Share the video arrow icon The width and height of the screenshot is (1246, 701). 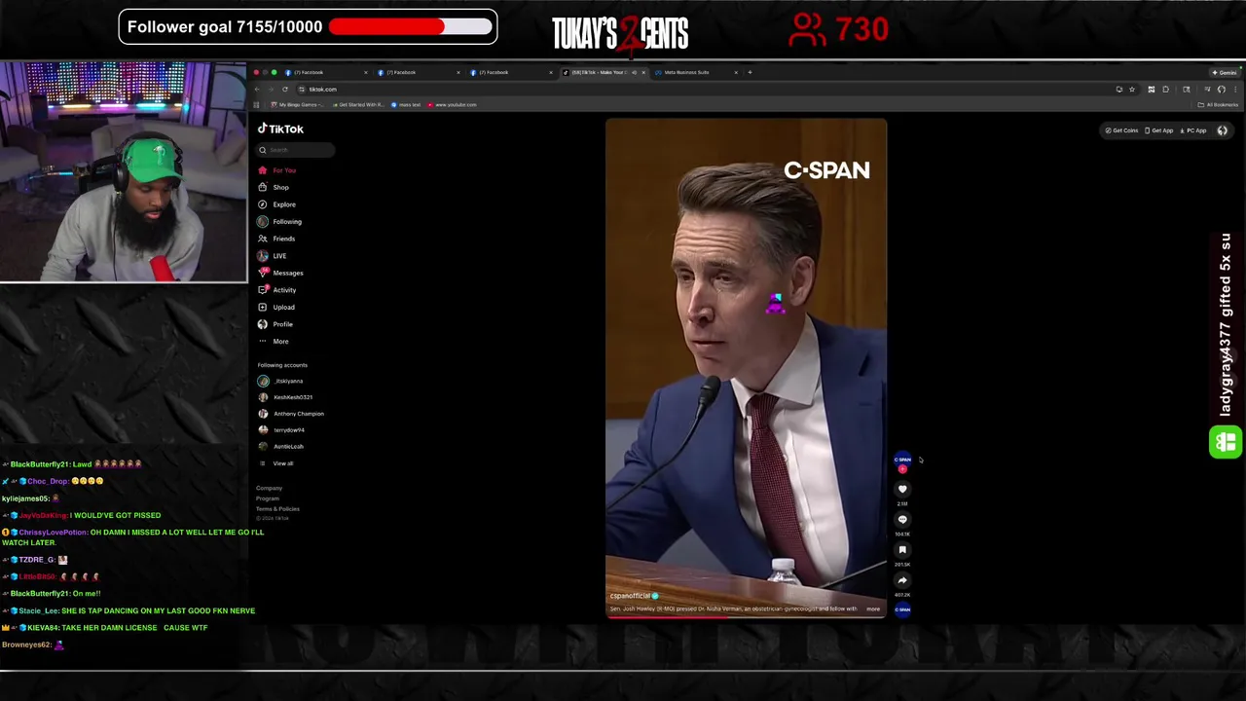coord(902,580)
